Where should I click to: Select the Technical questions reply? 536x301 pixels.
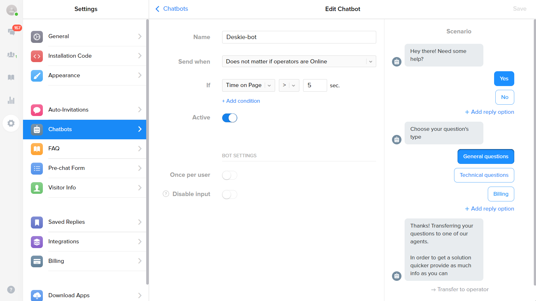click(x=484, y=175)
